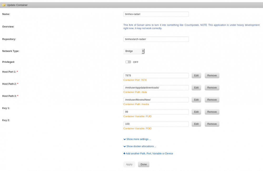The width and height of the screenshot is (263, 171).
Task: Click the 'Container Path: /media' label
Action: pos(136,104)
